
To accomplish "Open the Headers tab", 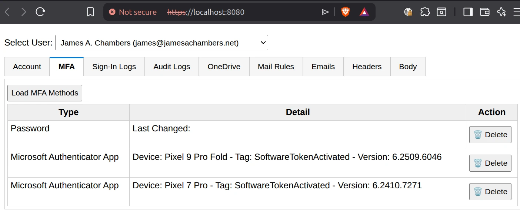I will 367,67.
